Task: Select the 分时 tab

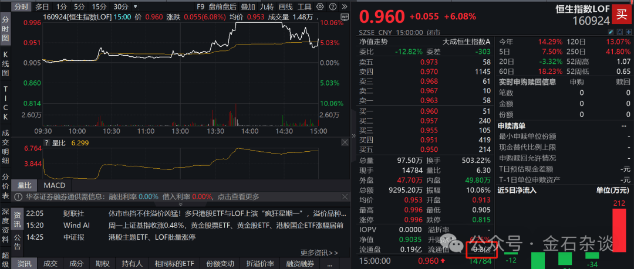Action: (x=22, y=6)
